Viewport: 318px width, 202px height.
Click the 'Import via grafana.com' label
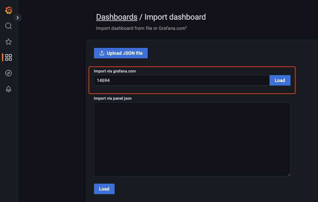click(x=115, y=71)
